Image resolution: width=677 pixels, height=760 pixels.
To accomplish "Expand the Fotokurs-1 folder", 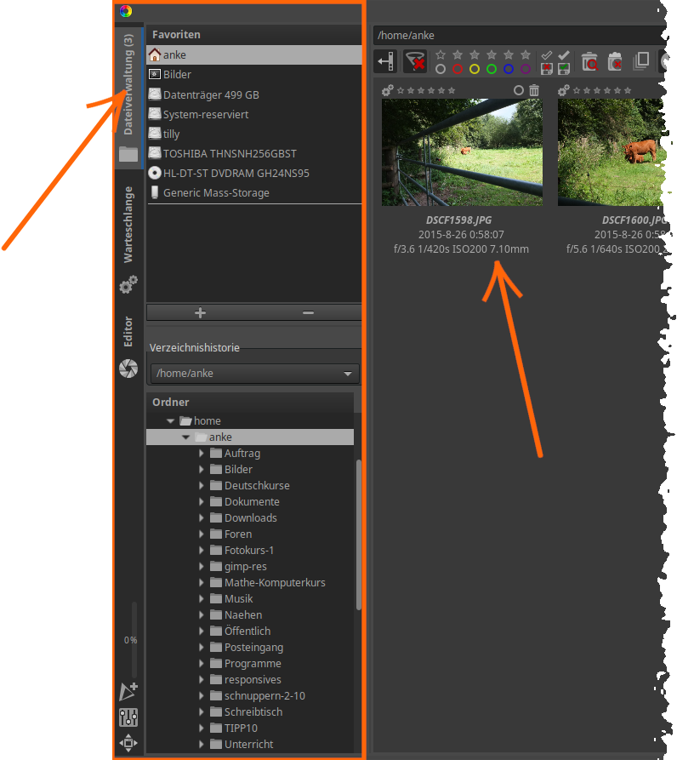I will point(202,551).
